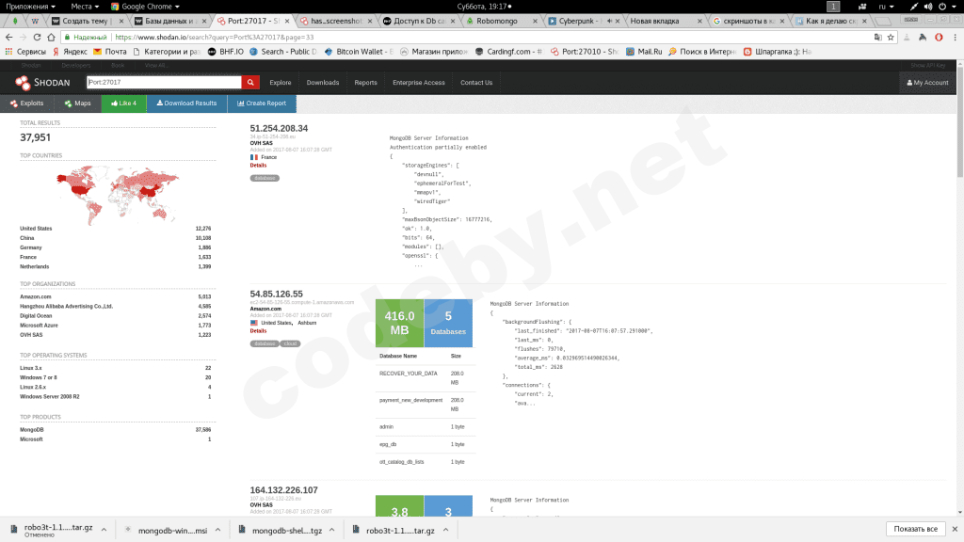Open the Reports menu item
This screenshot has width=964, height=542.
coord(366,83)
